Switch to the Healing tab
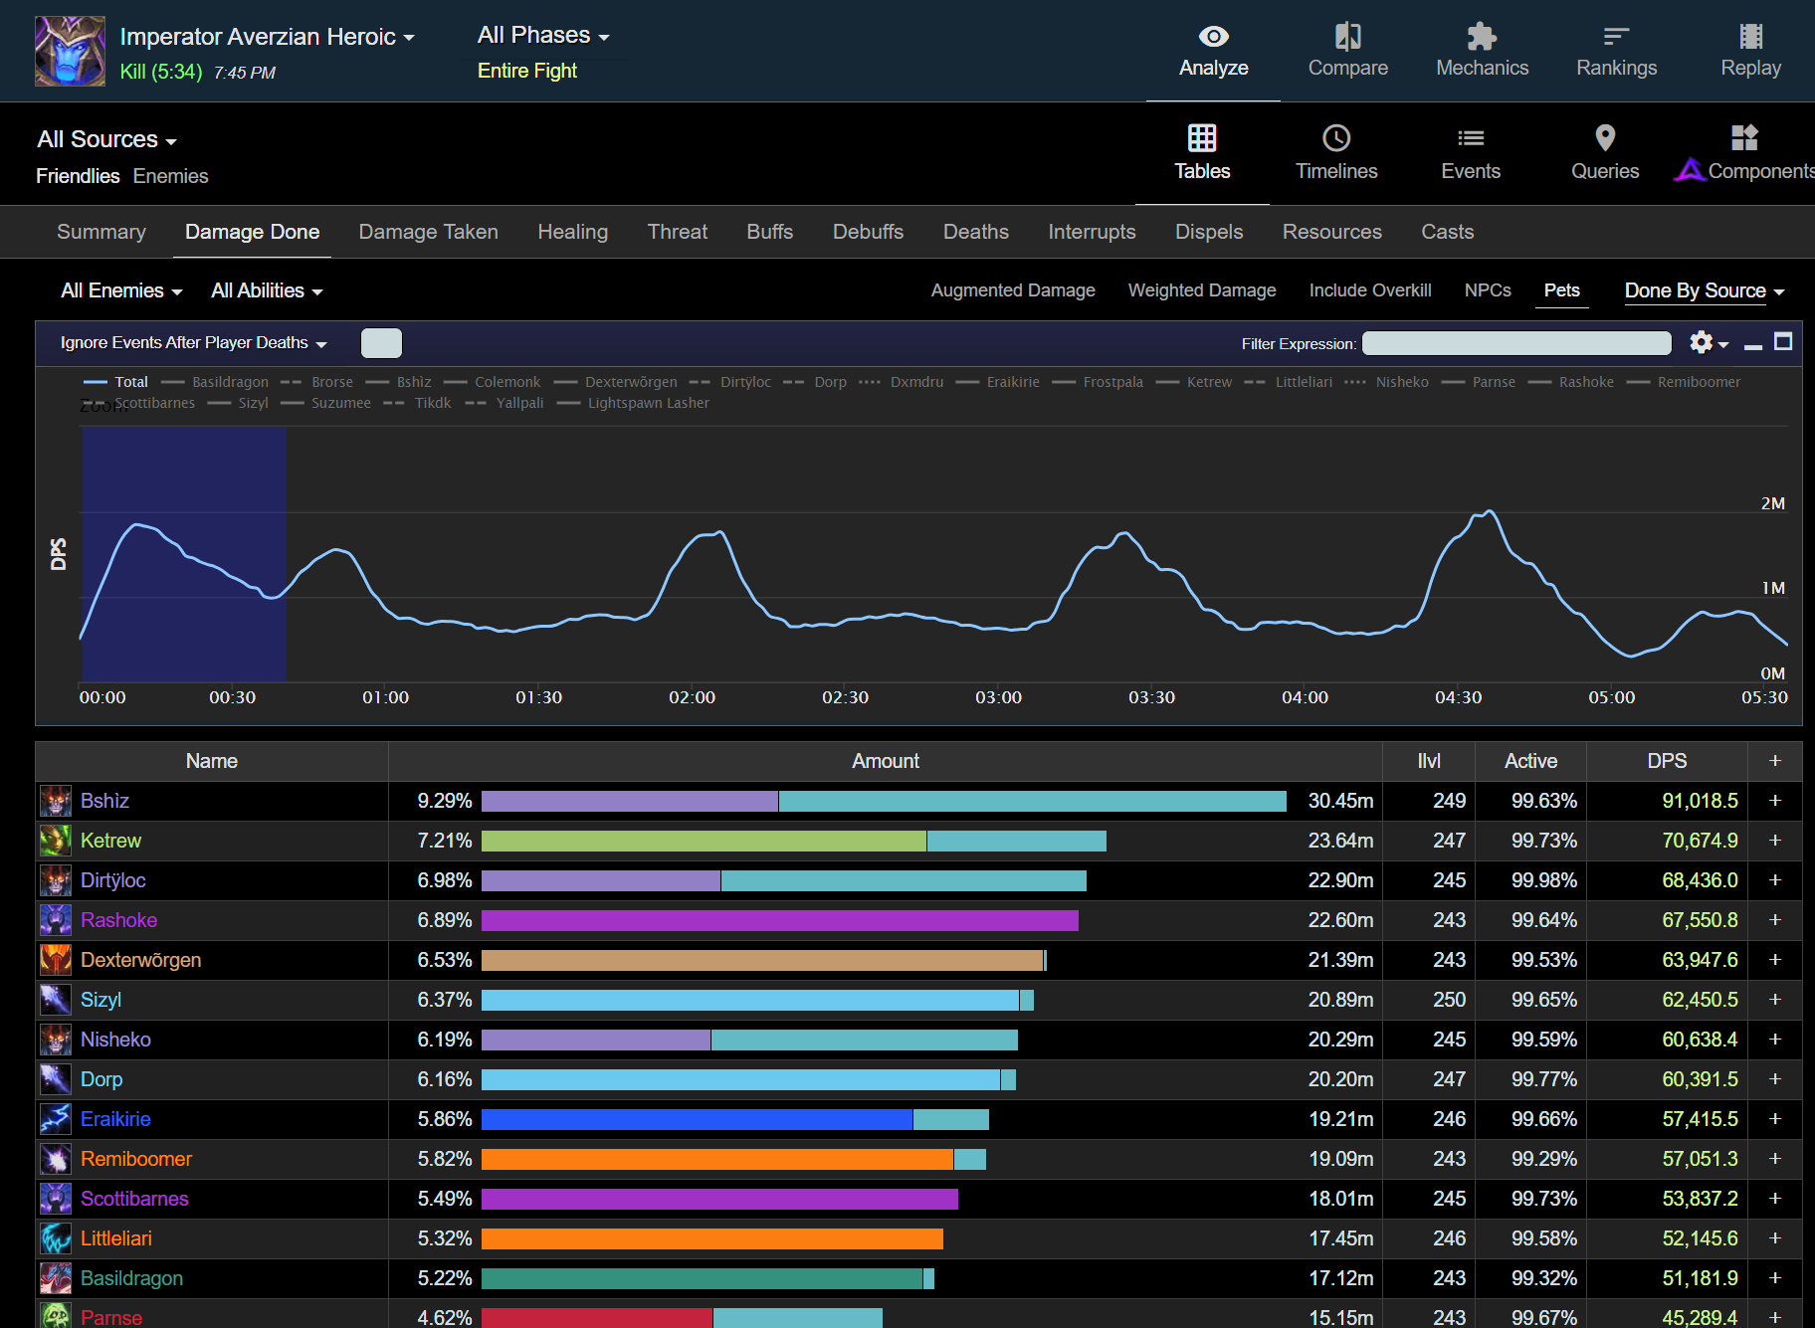This screenshot has width=1815, height=1328. (572, 232)
